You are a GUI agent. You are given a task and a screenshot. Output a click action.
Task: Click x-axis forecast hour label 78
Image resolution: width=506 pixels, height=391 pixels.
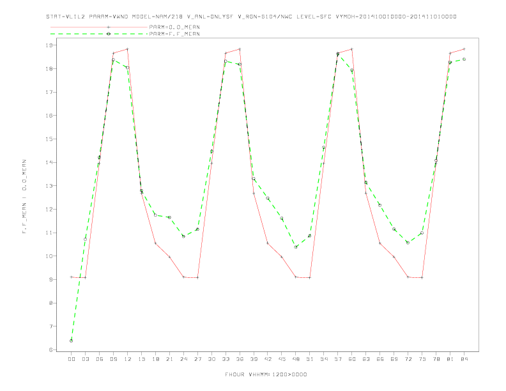coord(436,359)
